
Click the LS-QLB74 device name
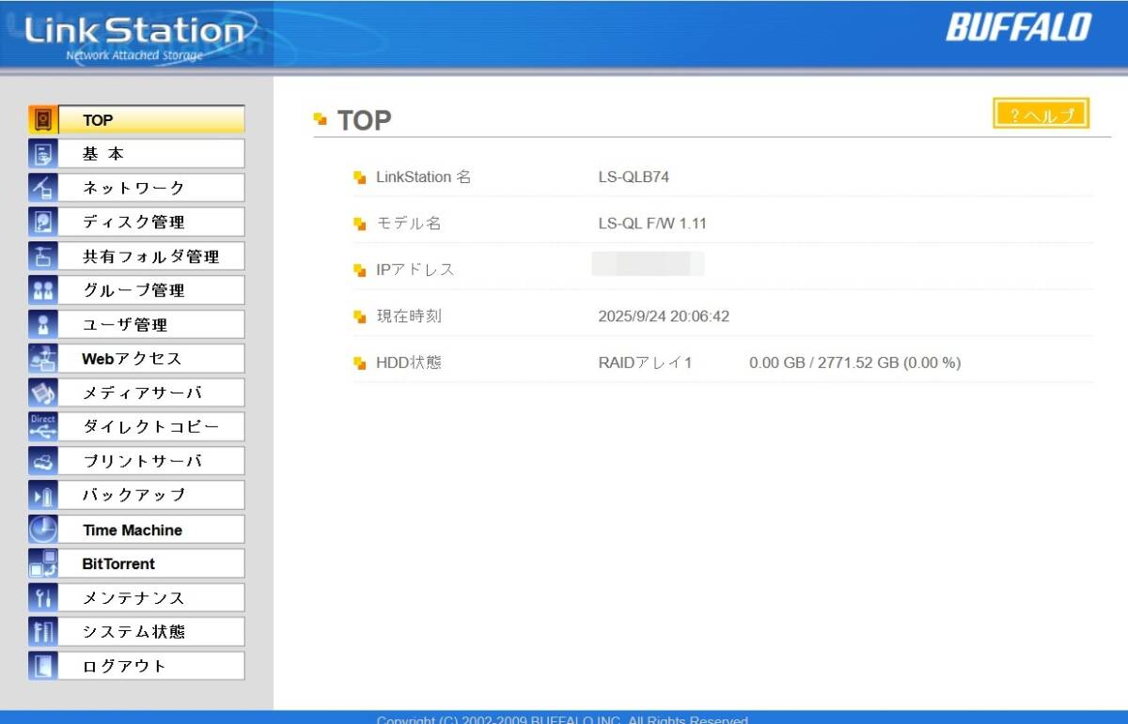pyautogui.click(x=634, y=177)
